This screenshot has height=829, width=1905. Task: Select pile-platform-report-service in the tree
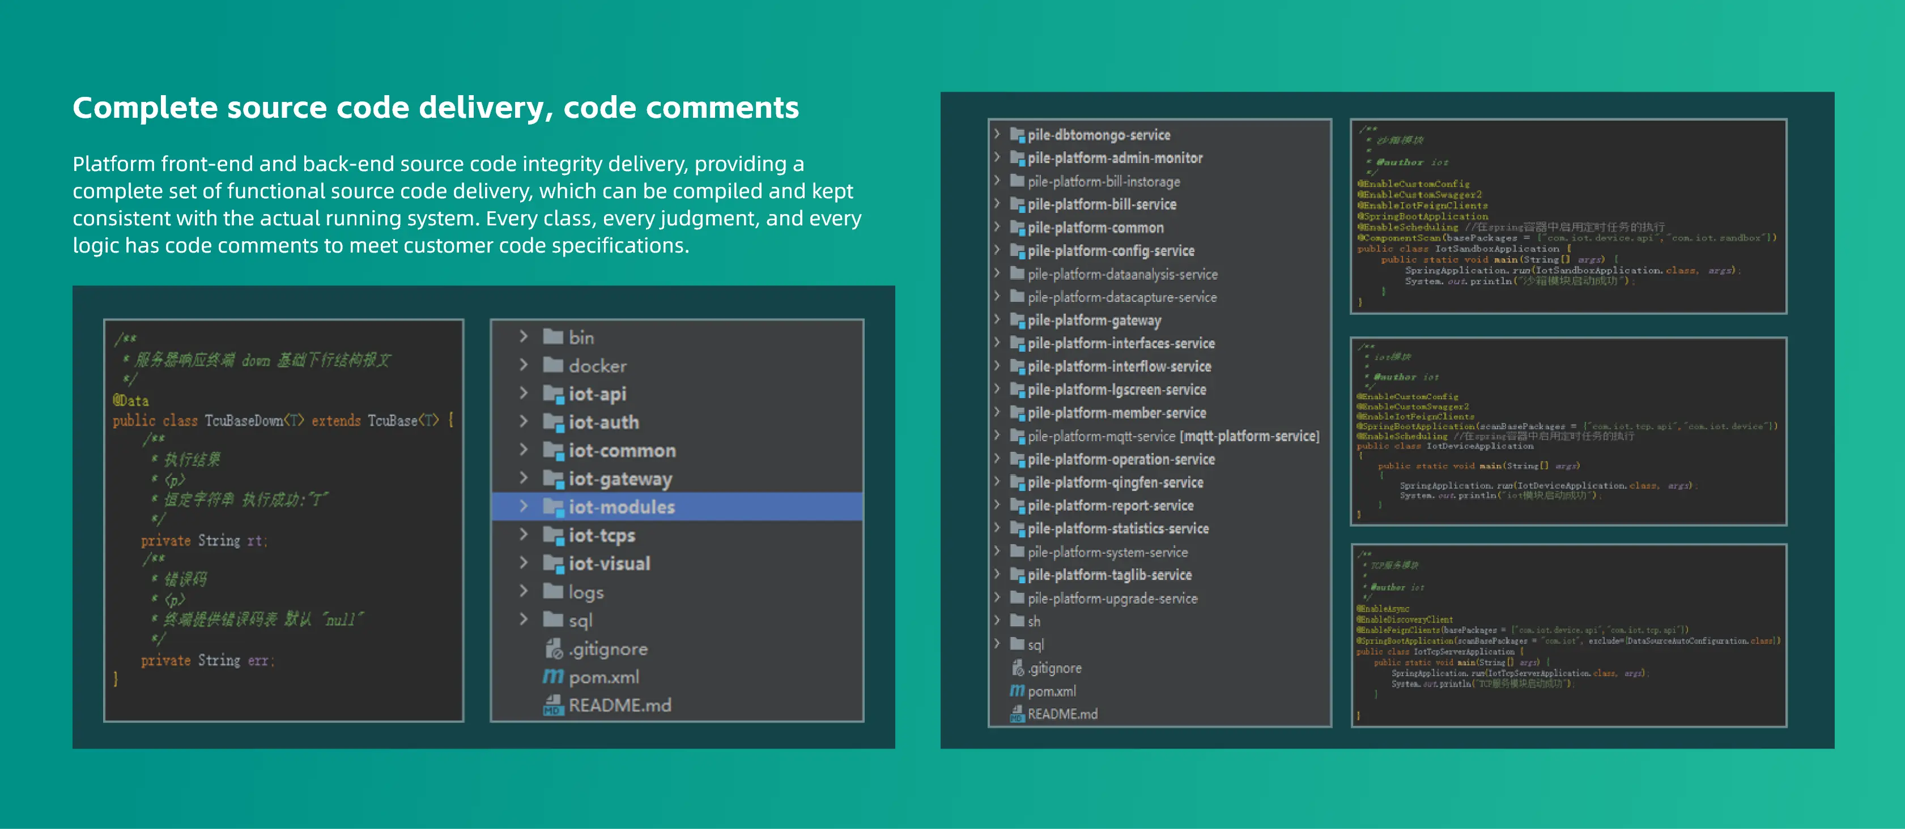pyautogui.click(x=1159, y=505)
